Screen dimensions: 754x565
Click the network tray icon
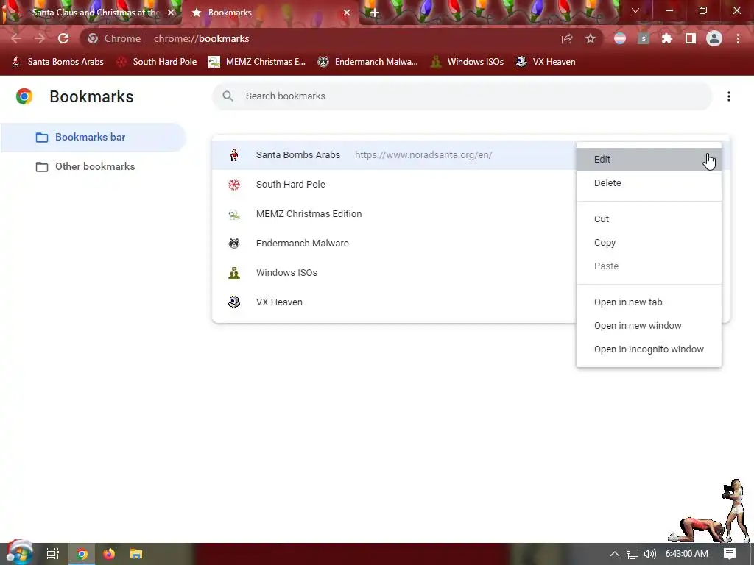pyautogui.click(x=633, y=554)
